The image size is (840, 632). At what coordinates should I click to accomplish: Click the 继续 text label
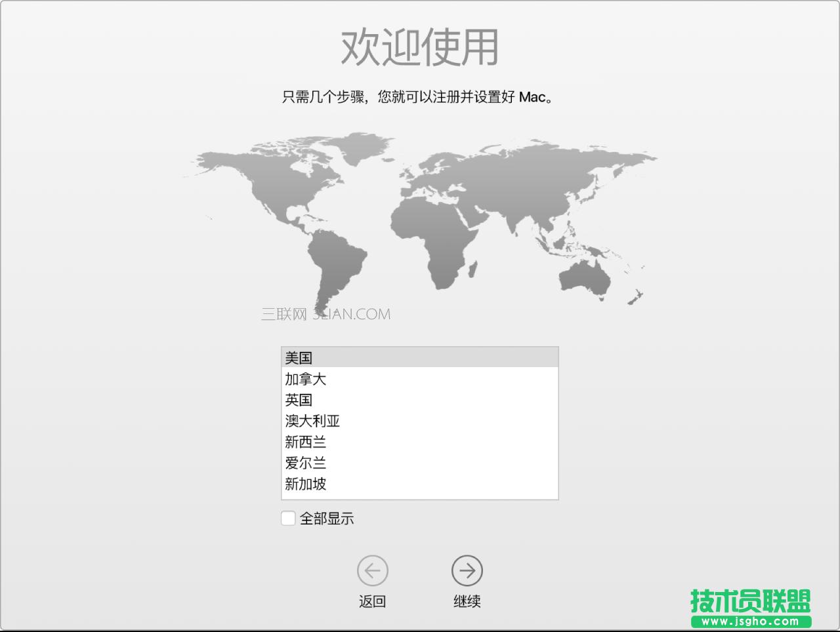tap(467, 601)
